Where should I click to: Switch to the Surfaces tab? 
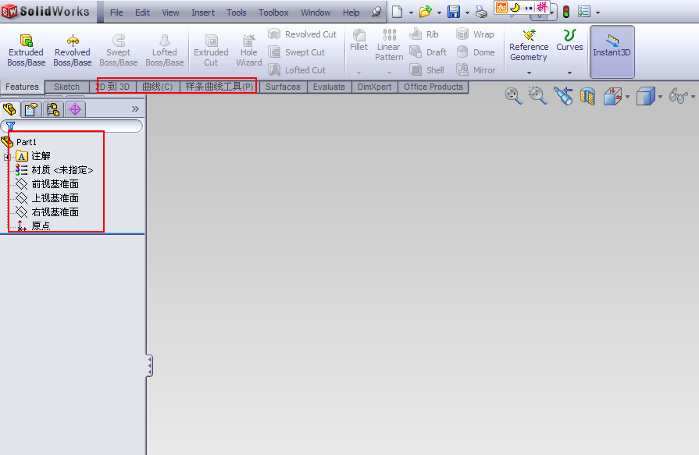point(283,87)
